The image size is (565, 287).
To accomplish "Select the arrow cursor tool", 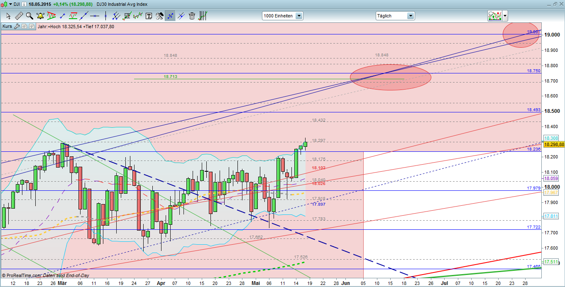I will [8, 16].
